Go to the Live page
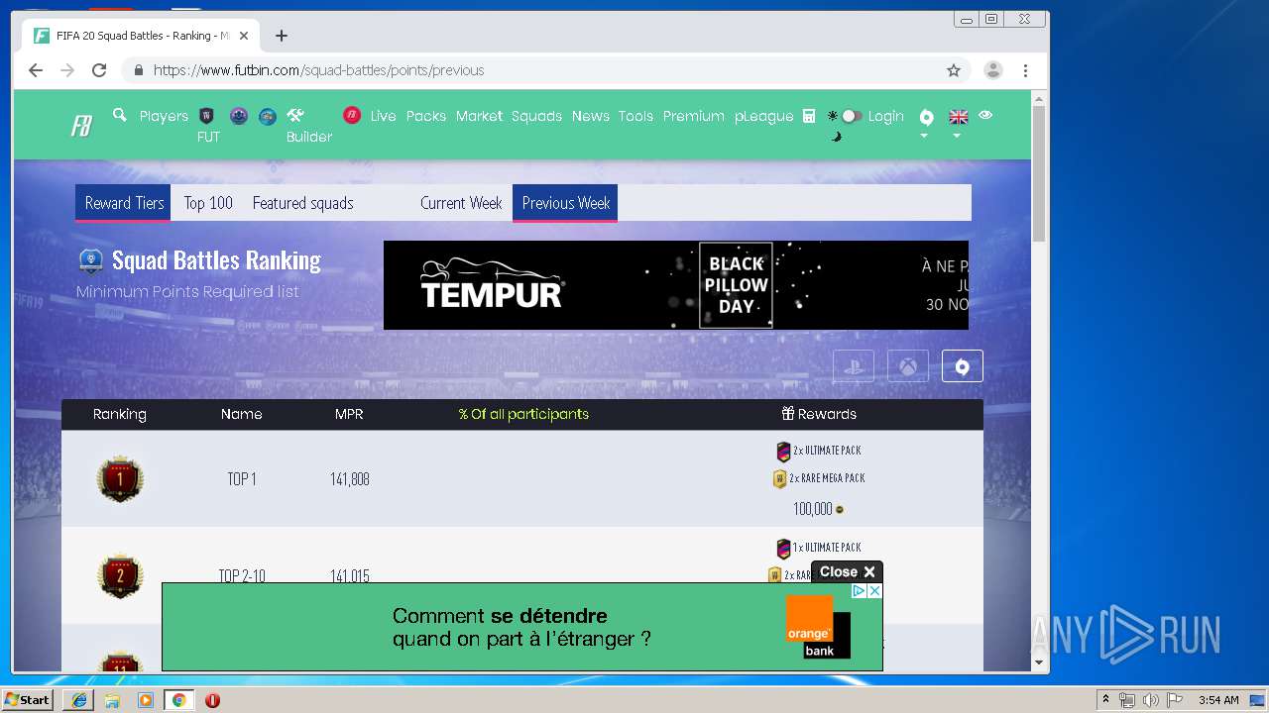 pyautogui.click(x=383, y=116)
